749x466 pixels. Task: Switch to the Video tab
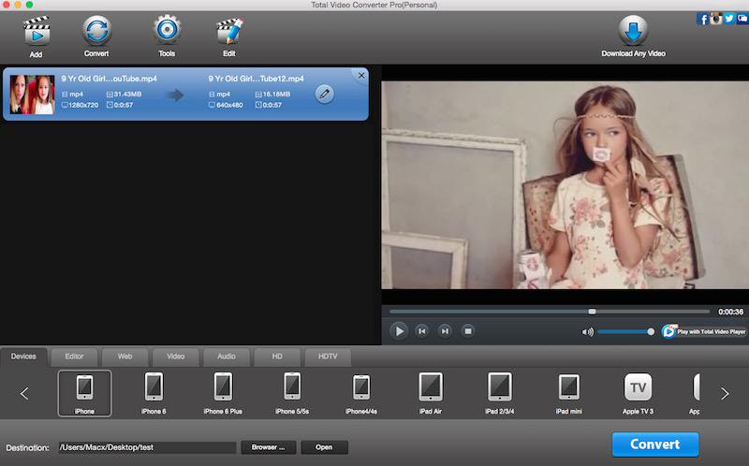pos(175,357)
